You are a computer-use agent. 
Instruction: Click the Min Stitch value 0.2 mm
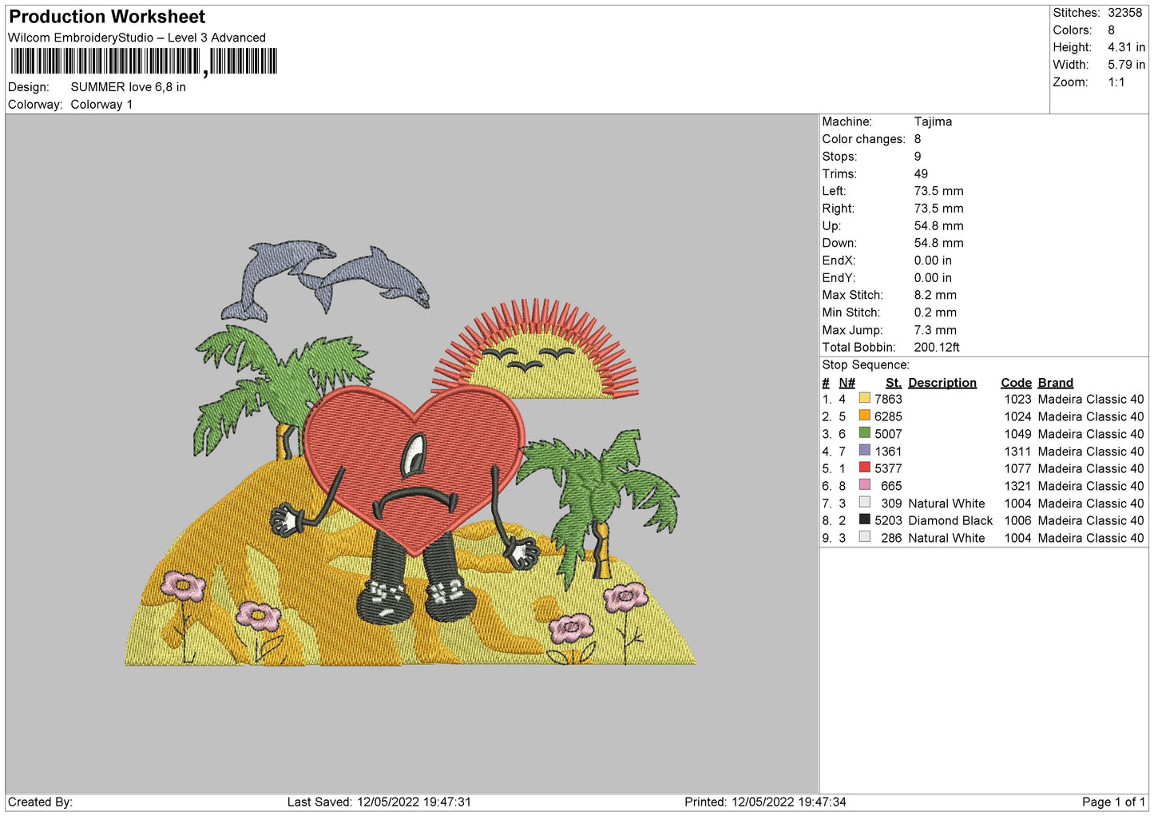[935, 312]
